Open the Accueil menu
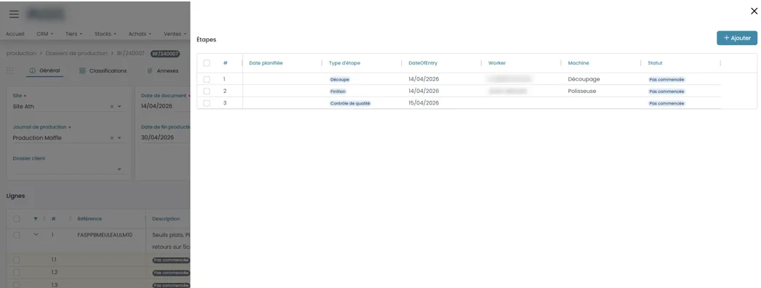The image size is (761, 288). point(15,34)
